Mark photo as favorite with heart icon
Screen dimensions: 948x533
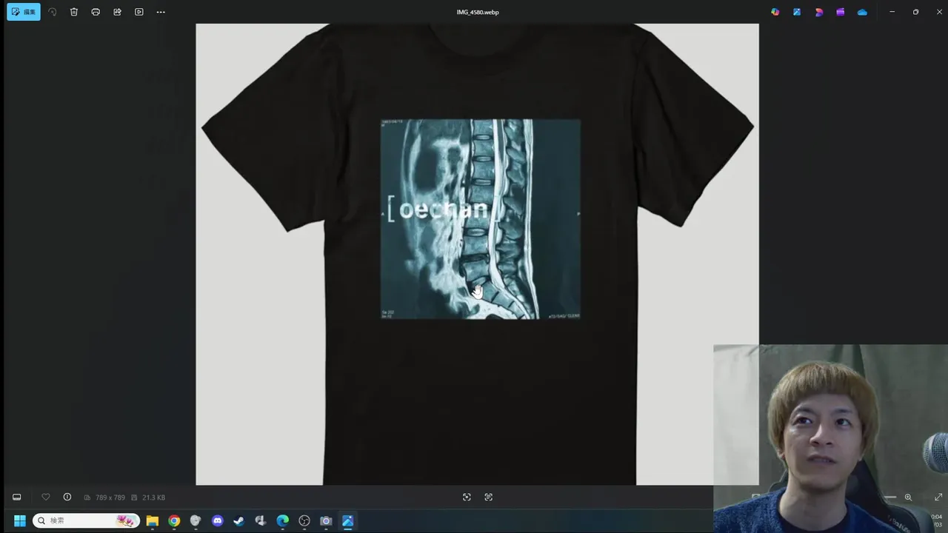(x=45, y=497)
